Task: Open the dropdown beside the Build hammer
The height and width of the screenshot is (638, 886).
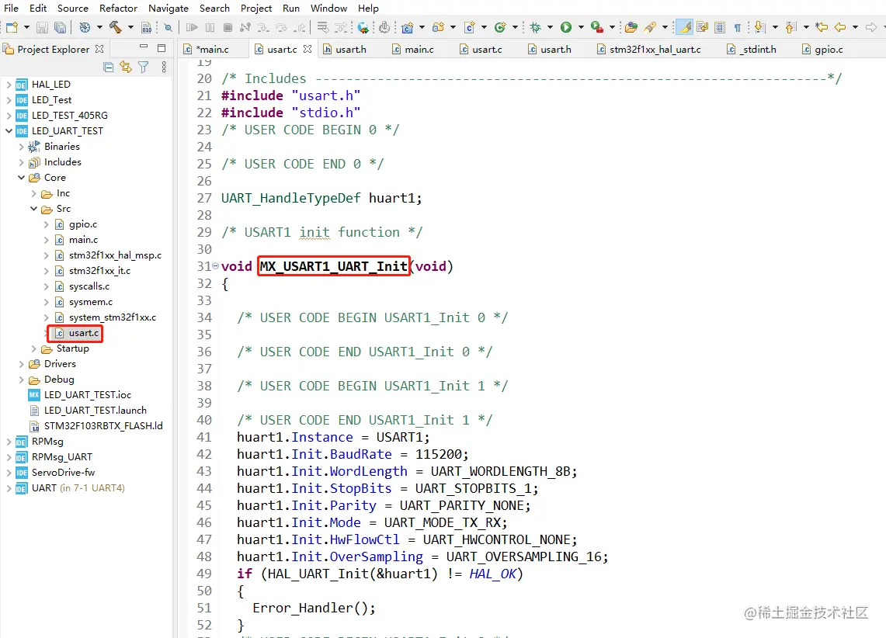Action: pyautogui.click(x=130, y=27)
